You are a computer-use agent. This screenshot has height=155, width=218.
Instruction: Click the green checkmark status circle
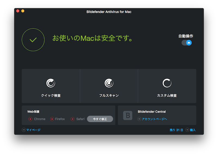(33, 40)
